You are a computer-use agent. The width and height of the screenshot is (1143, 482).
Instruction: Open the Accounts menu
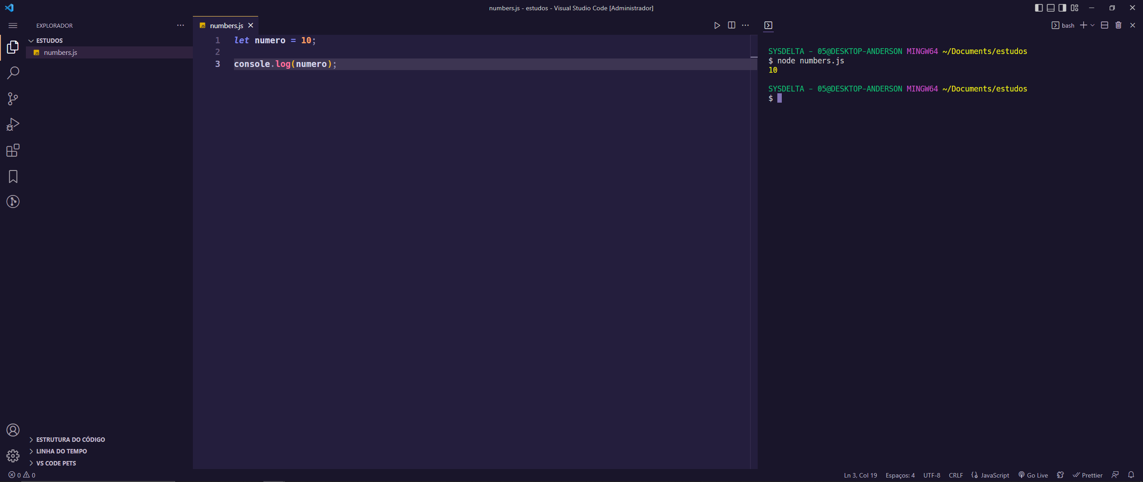pos(13,430)
